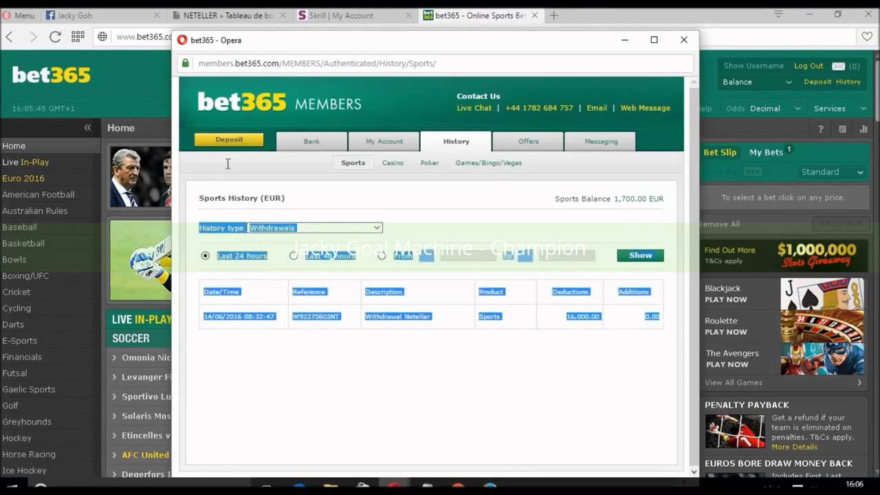Select the Last 48 hours radio button
Viewport: 880px width, 495px height.
(x=294, y=255)
